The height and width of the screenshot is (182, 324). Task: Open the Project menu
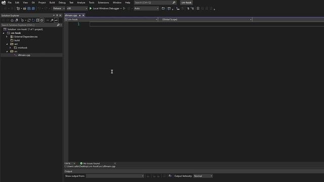coord(42,3)
